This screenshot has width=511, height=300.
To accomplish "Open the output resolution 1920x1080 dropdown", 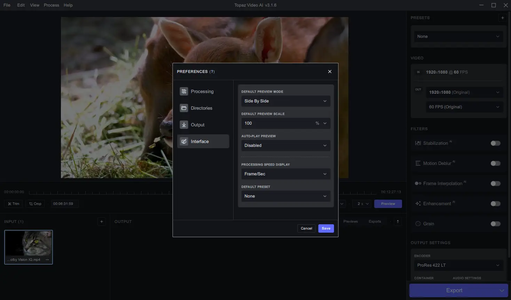I will (x=464, y=92).
